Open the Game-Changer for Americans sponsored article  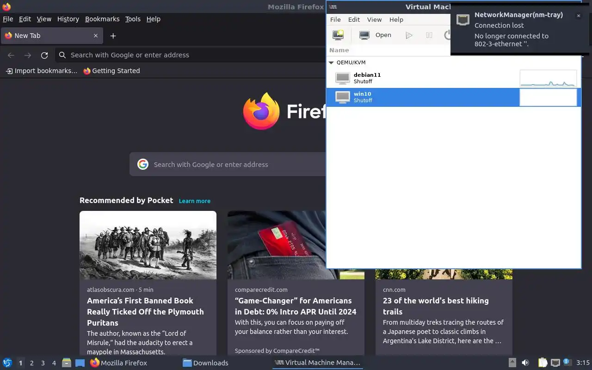(296, 306)
